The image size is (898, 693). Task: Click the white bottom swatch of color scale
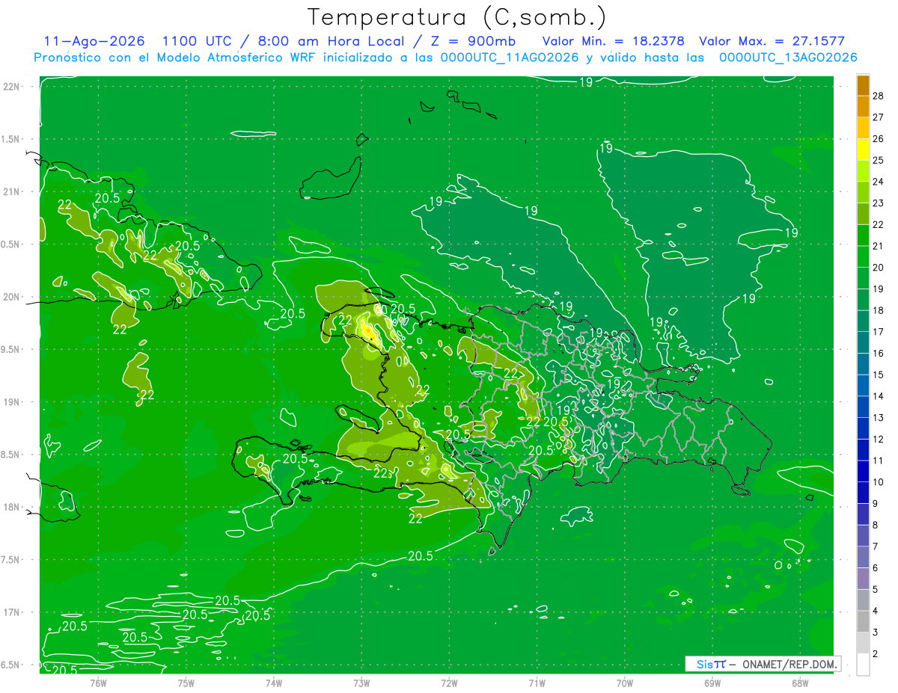coord(863,665)
